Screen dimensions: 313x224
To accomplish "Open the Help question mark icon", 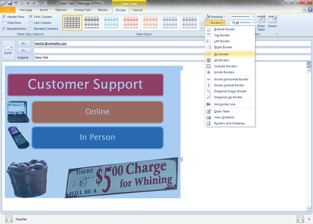I will [310, 10].
